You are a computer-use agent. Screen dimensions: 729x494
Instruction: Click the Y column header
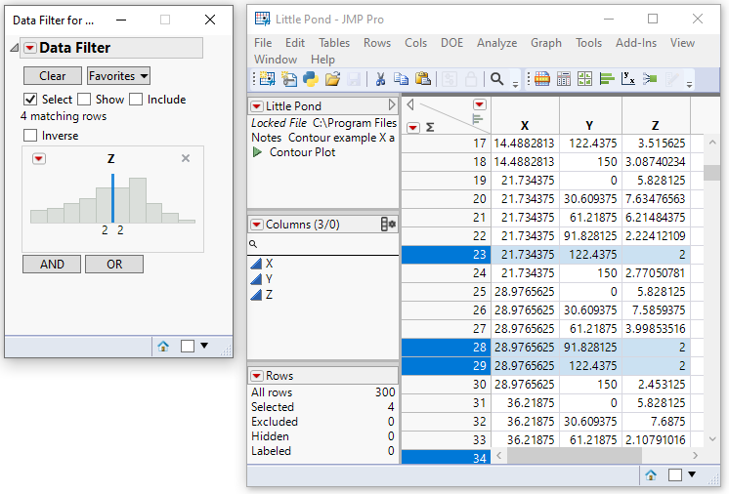point(589,115)
